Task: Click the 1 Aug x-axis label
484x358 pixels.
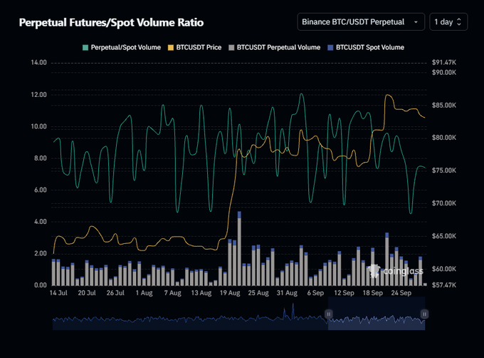Action: (144, 293)
